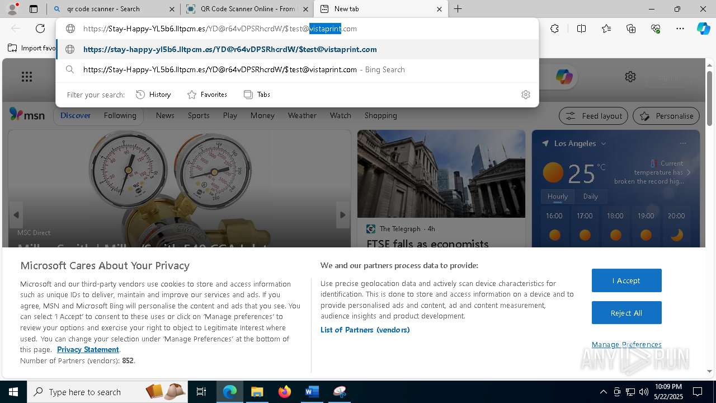Click inside the address bar text

tap(220, 29)
